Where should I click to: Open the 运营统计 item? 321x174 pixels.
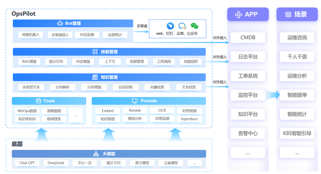pos(115,35)
